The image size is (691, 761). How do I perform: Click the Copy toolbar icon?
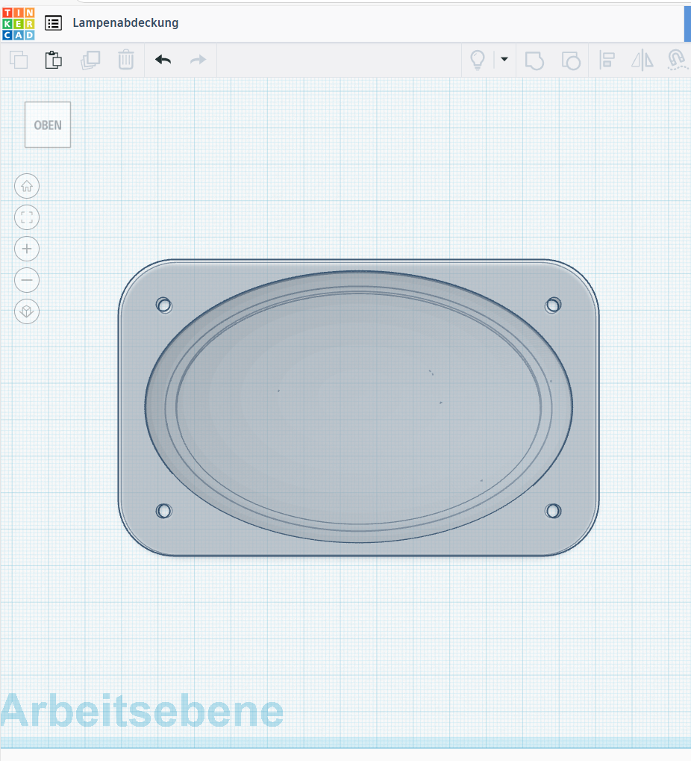click(19, 60)
